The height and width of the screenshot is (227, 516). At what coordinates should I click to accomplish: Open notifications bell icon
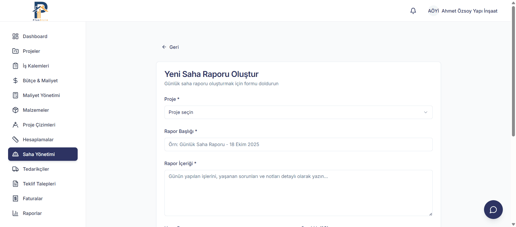coord(413,11)
